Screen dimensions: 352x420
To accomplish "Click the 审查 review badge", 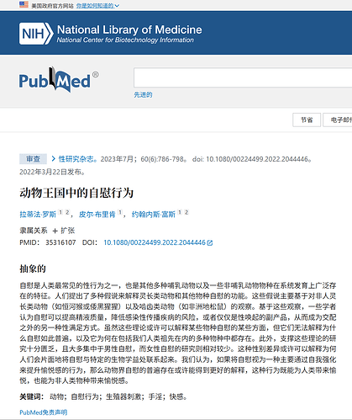I will tap(34, 159).
